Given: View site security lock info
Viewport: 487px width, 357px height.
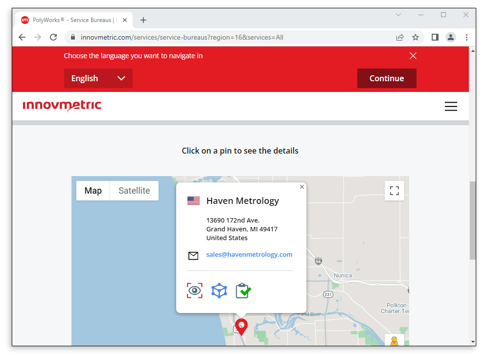Looking at the screenshot, I should click(73, 37).
